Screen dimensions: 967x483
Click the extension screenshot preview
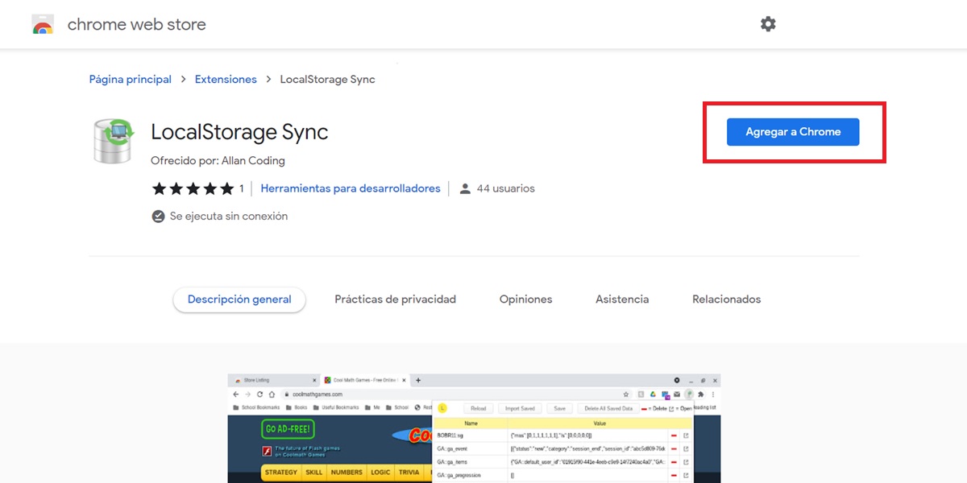pos(474,427)
